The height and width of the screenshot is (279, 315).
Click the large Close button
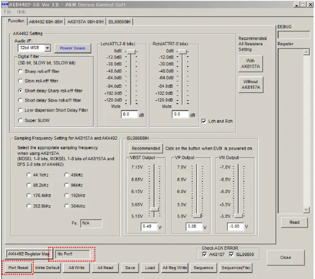point(285,257)
